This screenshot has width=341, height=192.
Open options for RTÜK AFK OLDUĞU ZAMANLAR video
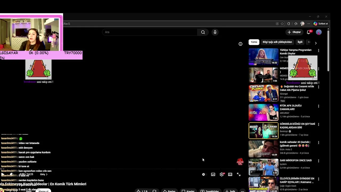coord(318,106)
